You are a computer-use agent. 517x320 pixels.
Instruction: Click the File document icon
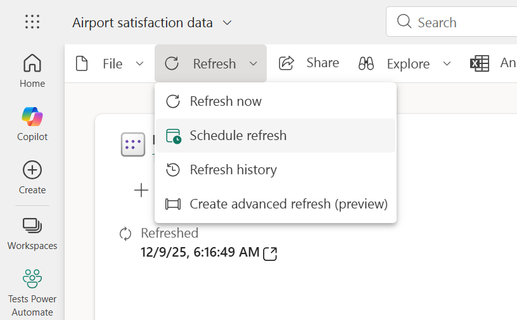tap(82, 63)
